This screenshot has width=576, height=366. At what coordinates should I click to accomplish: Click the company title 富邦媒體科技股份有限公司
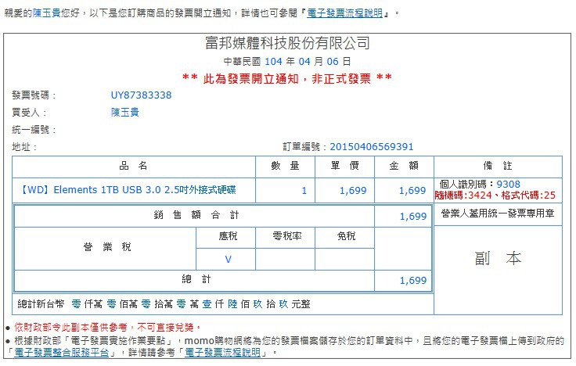[287, 43]
